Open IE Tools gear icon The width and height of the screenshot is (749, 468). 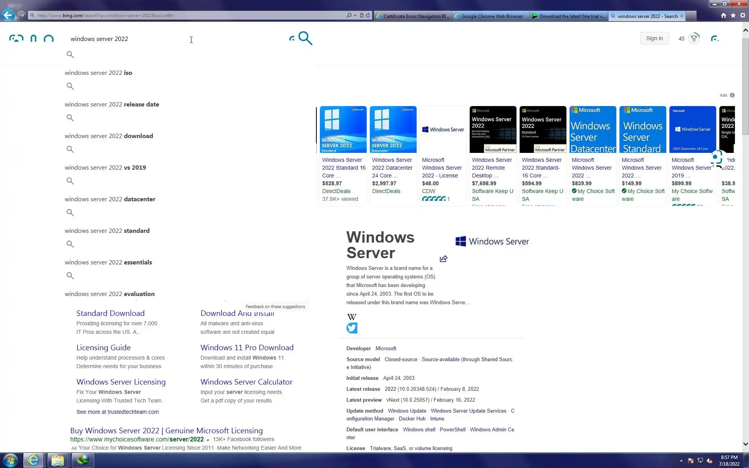pyautogui.click(x=742, y=16)
